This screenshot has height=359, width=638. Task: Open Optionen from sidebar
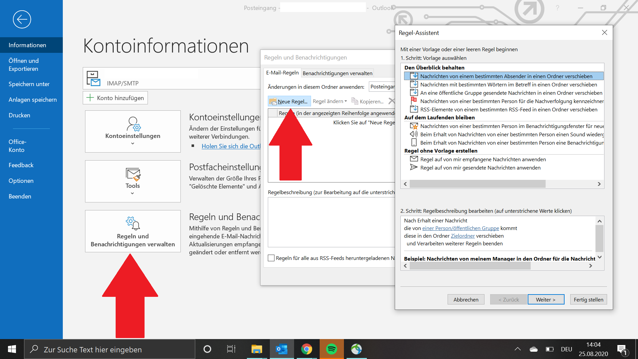coord(31,180)
